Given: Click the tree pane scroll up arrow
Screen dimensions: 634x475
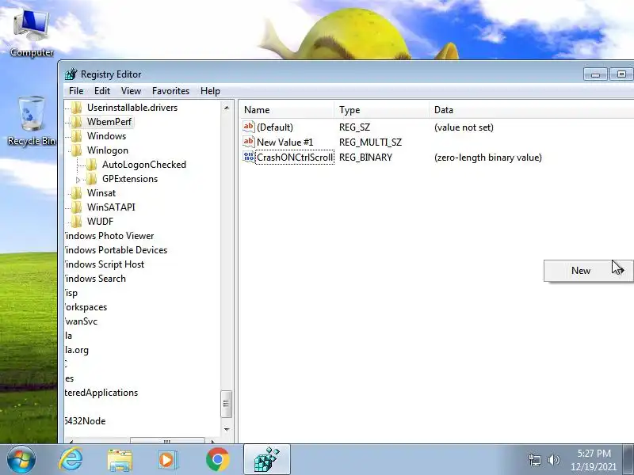Looking at the screenshot, I should click(227, 108).
